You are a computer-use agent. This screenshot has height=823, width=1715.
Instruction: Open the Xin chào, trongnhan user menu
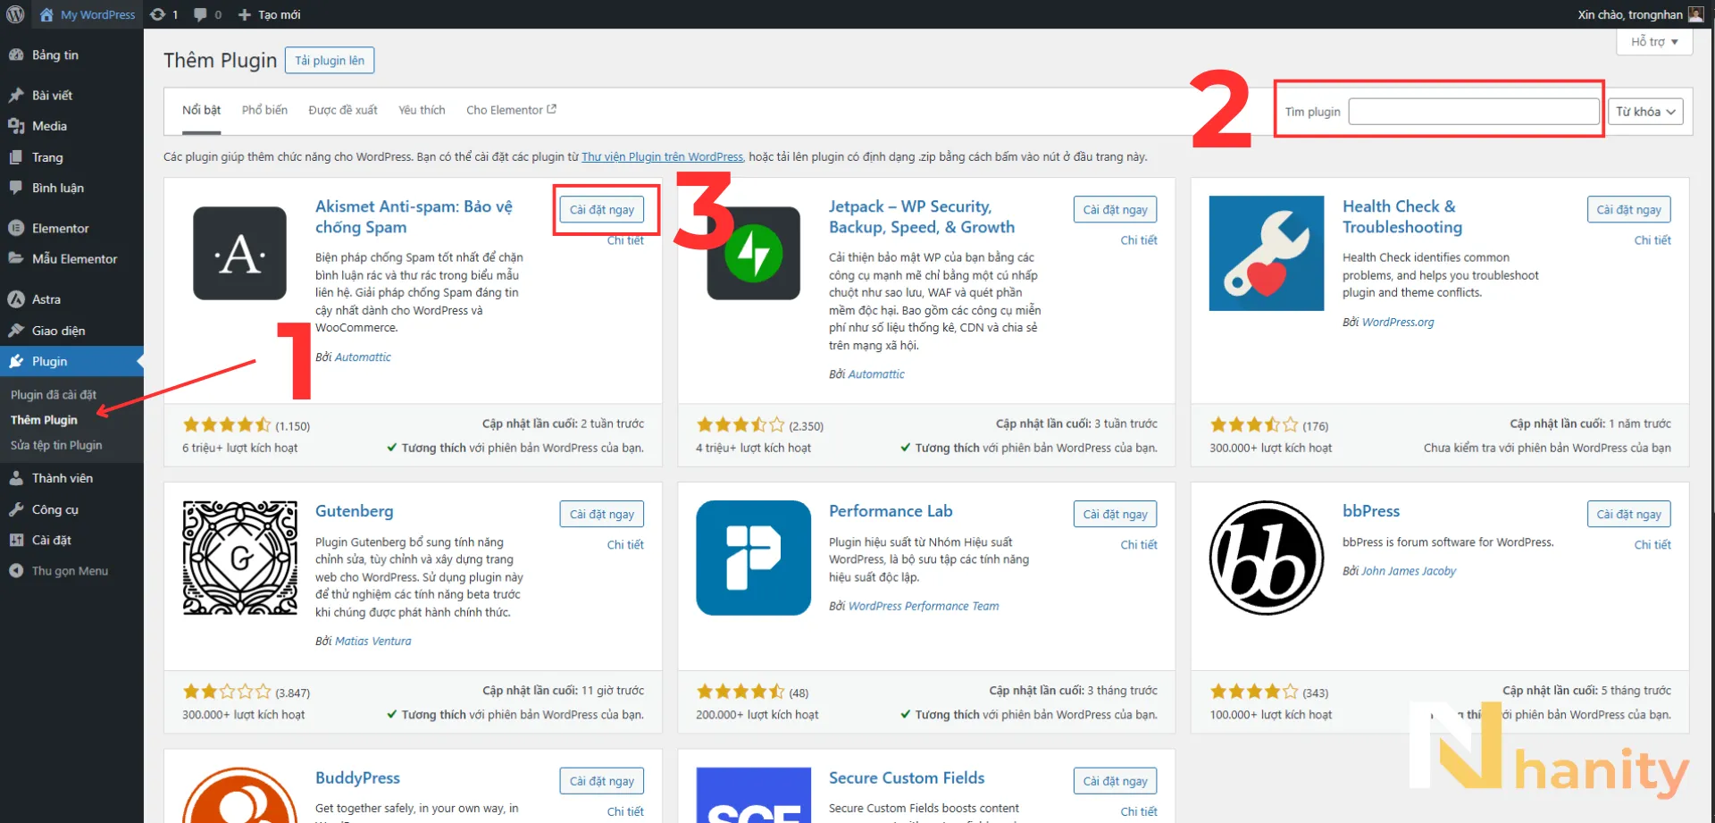point(1641,14)
